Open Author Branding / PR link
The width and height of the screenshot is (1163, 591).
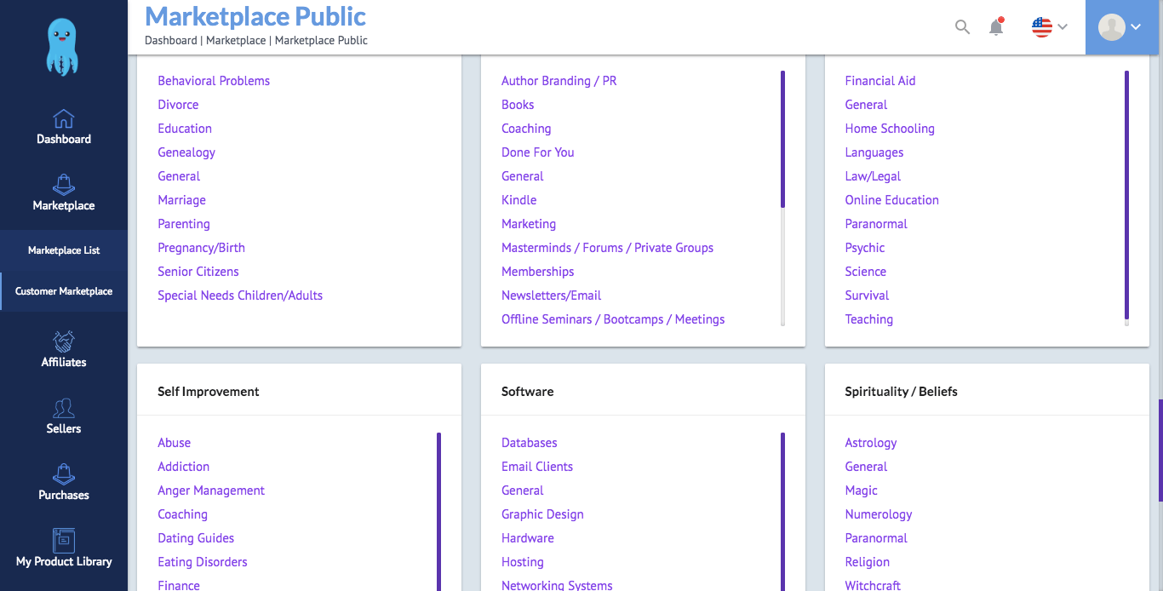pos(559,81)
